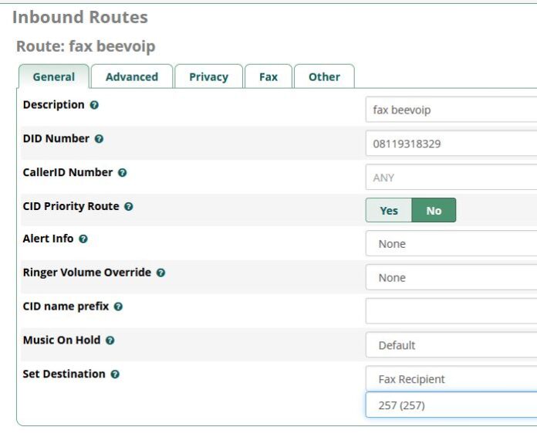
Task: Open the Alert Info dropdown
Action: [x=451, y=243]
